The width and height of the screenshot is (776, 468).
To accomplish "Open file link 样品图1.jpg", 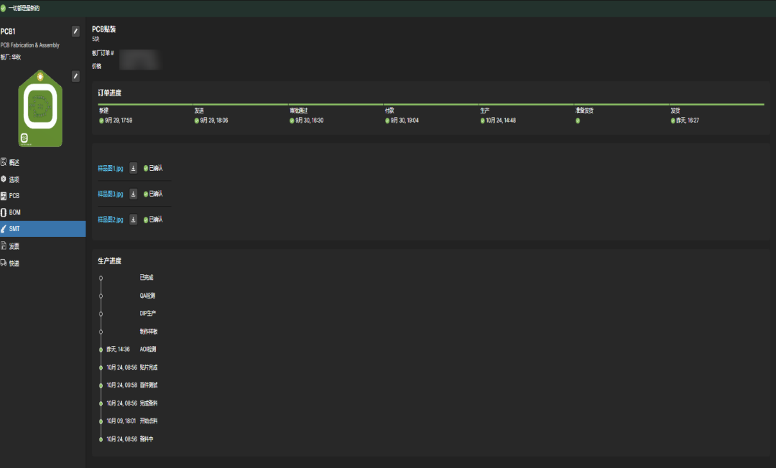I will coord(111,169).
